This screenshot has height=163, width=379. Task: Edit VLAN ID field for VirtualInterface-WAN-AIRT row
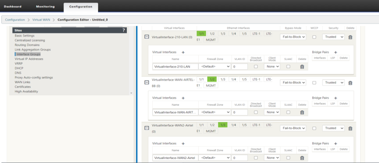click(239, 112)
